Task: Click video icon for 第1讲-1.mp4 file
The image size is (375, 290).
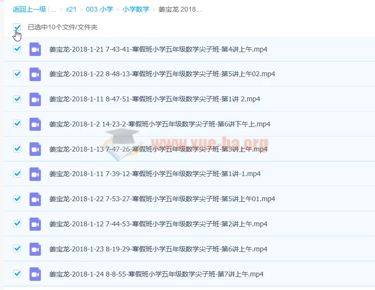Action: pos(35,174)
